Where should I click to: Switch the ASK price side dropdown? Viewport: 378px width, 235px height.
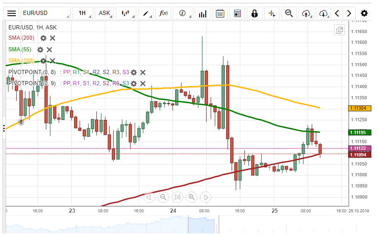coord(104,13)
